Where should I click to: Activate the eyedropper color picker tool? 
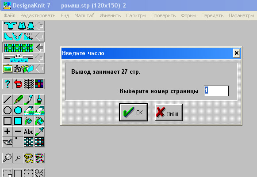coord(39,132)
